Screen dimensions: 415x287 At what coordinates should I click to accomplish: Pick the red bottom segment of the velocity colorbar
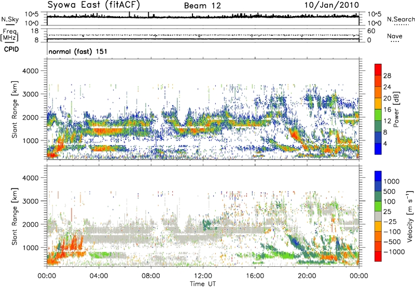click(378, 256)
